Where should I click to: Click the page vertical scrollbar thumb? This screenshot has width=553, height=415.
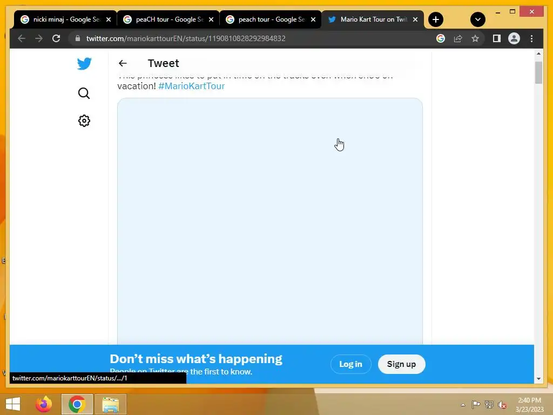[538, 72]
